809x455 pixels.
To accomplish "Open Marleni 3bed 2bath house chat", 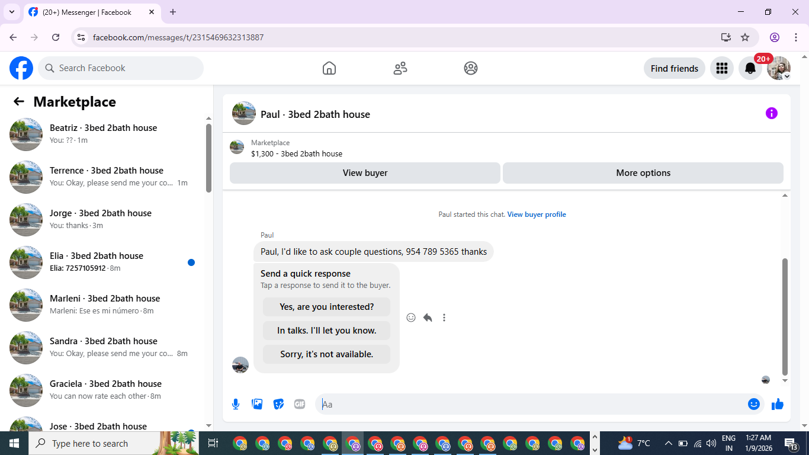I will (104, 305).
